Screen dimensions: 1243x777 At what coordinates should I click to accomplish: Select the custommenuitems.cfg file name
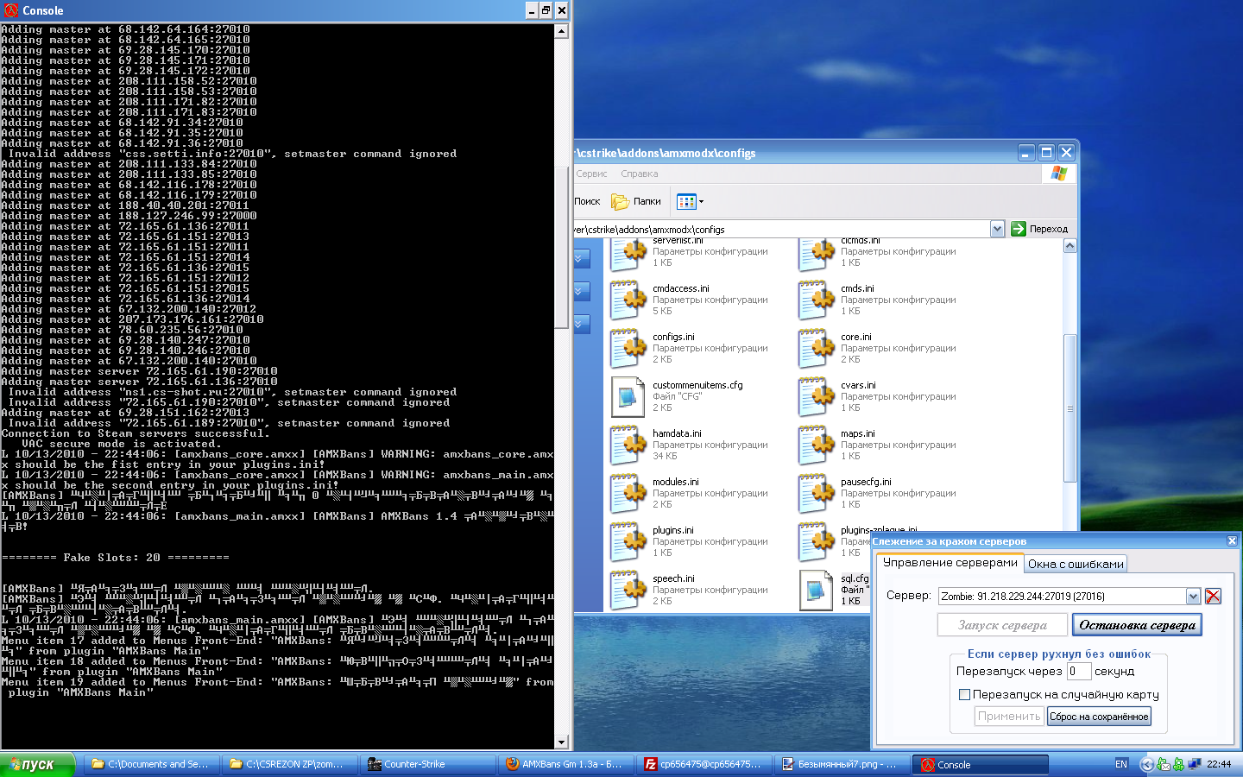click(x=697, y=385)
